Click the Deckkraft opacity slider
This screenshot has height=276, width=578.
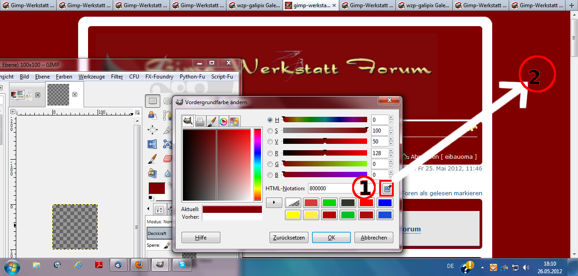click(158, 233)
